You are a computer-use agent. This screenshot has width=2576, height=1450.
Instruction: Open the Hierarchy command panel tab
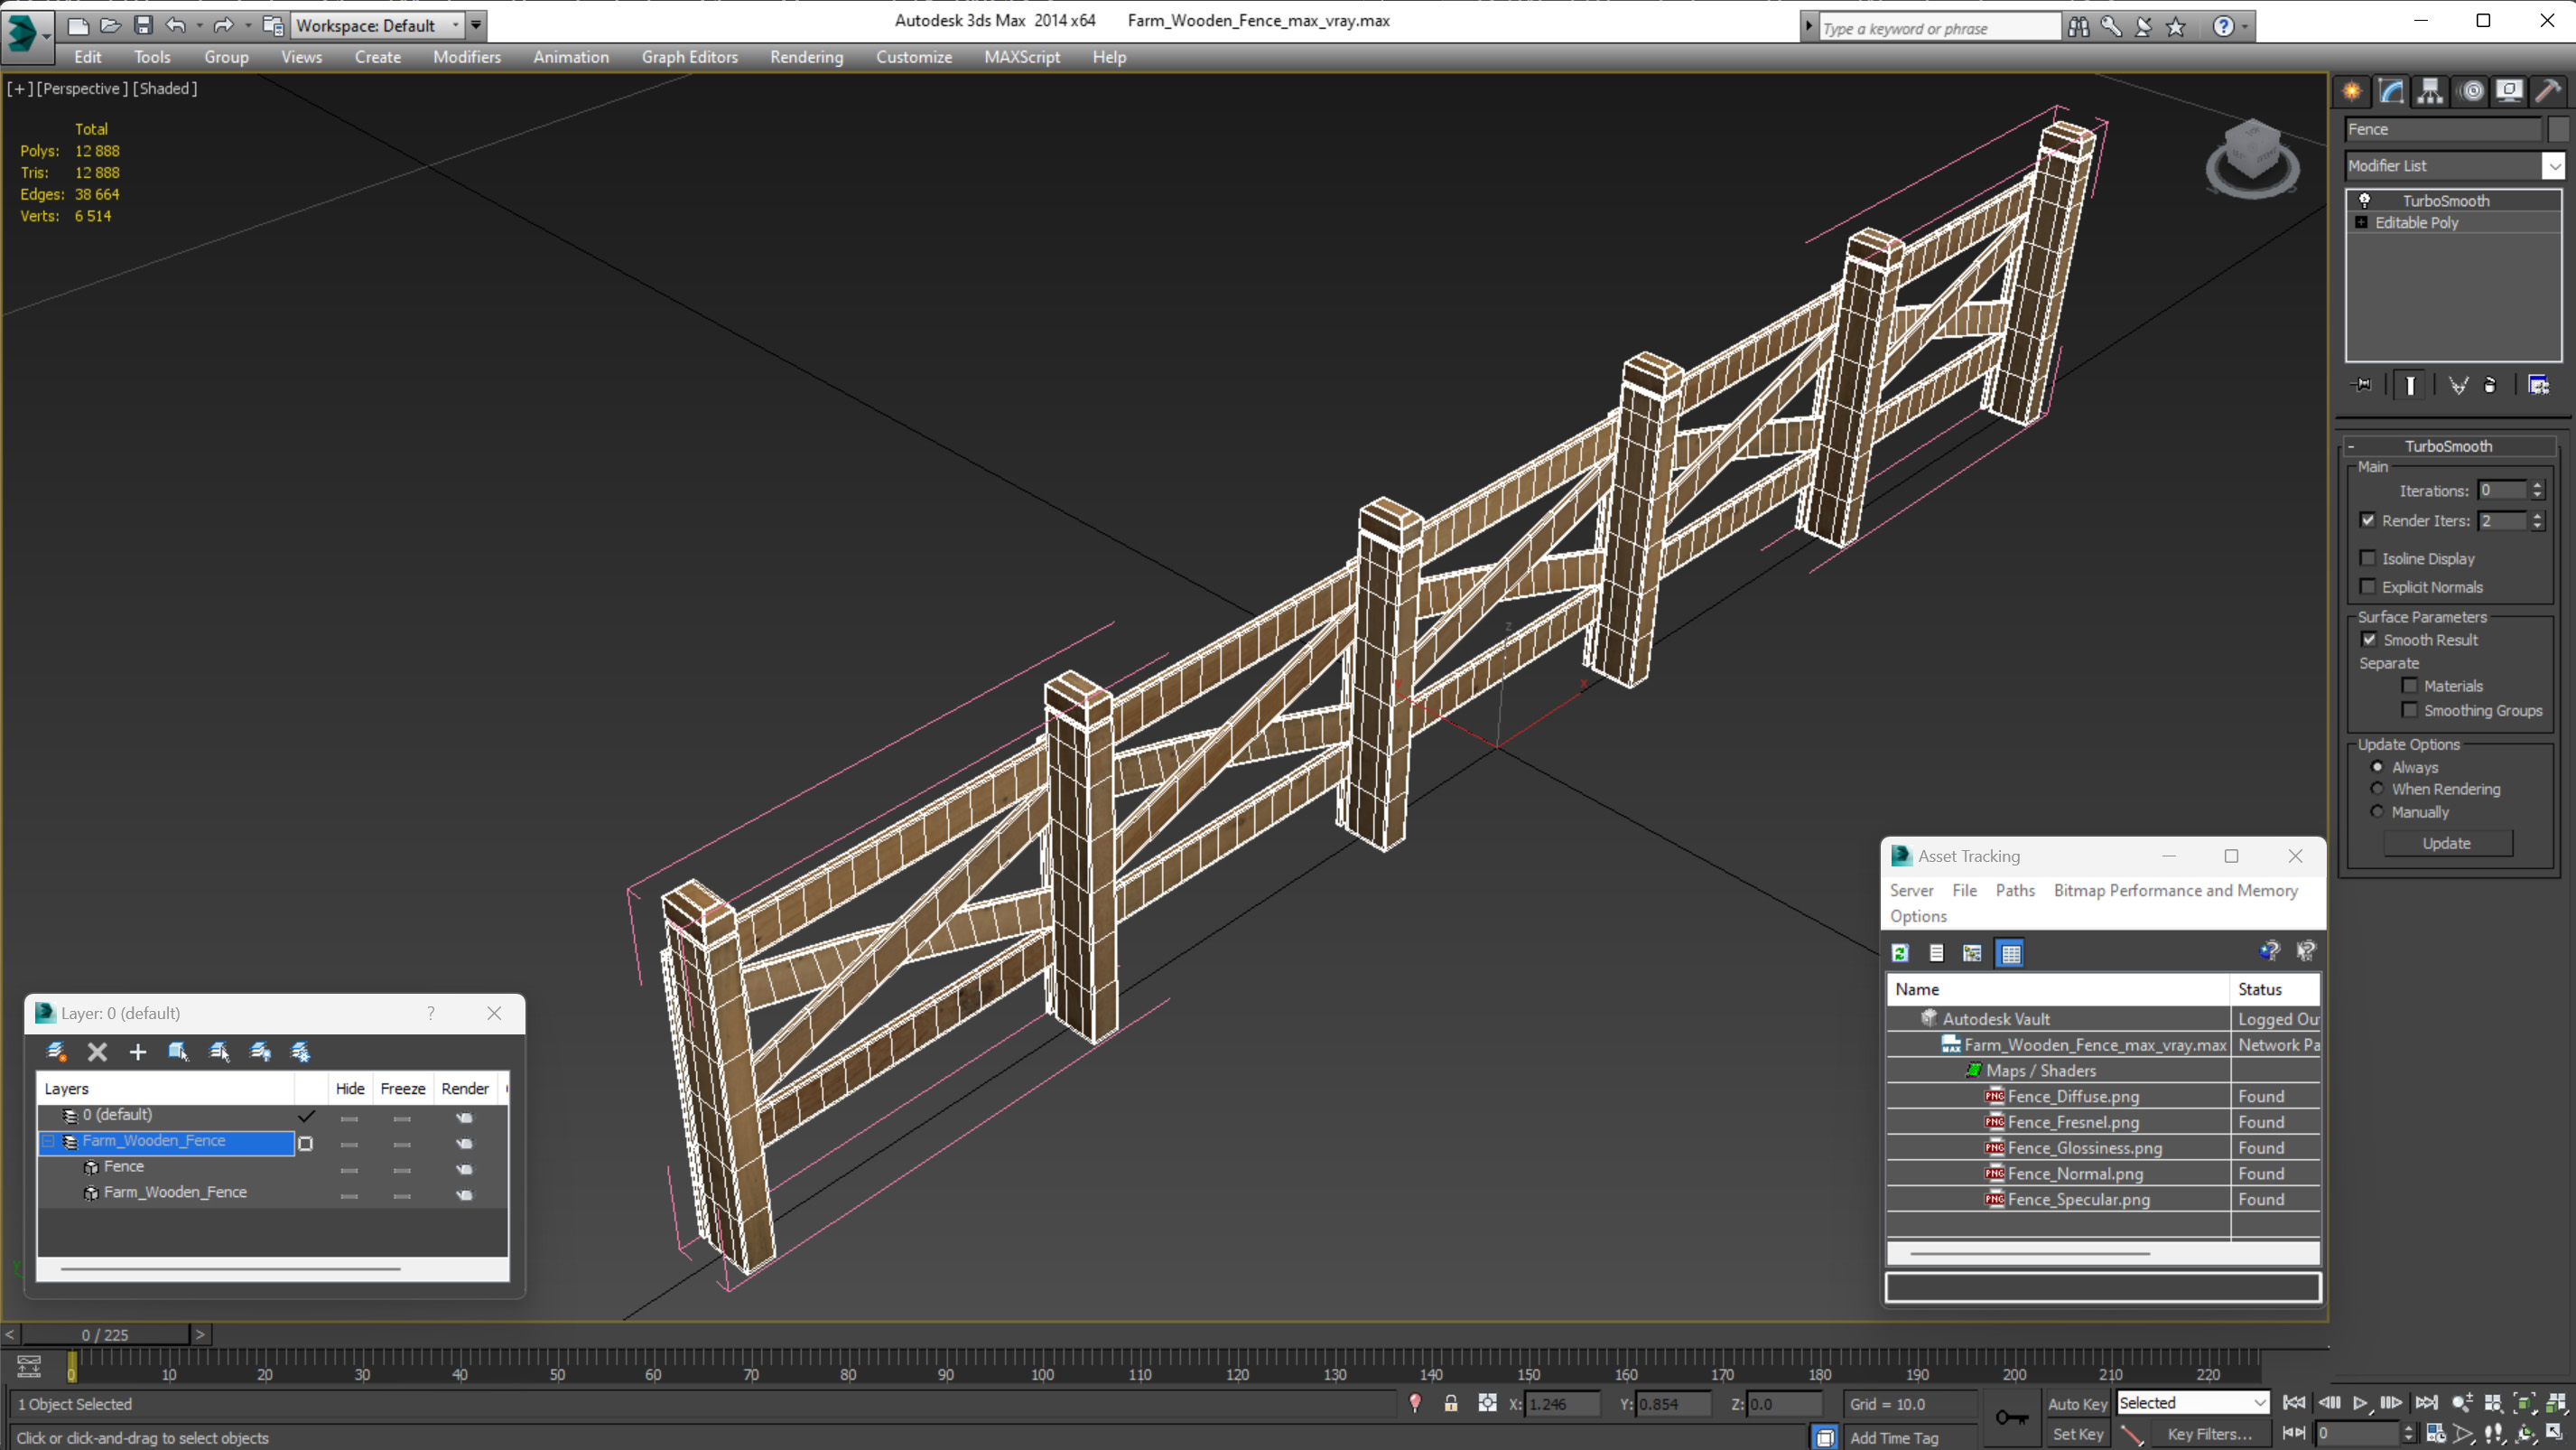click(2430, 91)
